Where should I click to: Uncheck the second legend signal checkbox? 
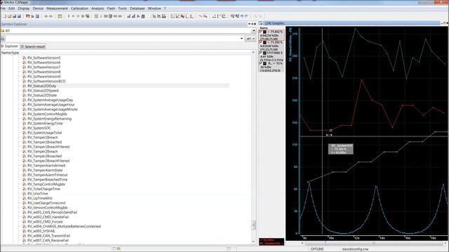click(260, 43)
